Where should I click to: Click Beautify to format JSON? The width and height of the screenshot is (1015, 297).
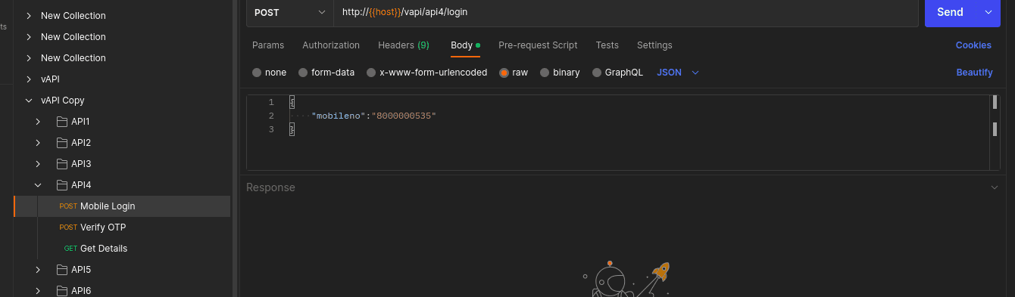coord(974,73)
